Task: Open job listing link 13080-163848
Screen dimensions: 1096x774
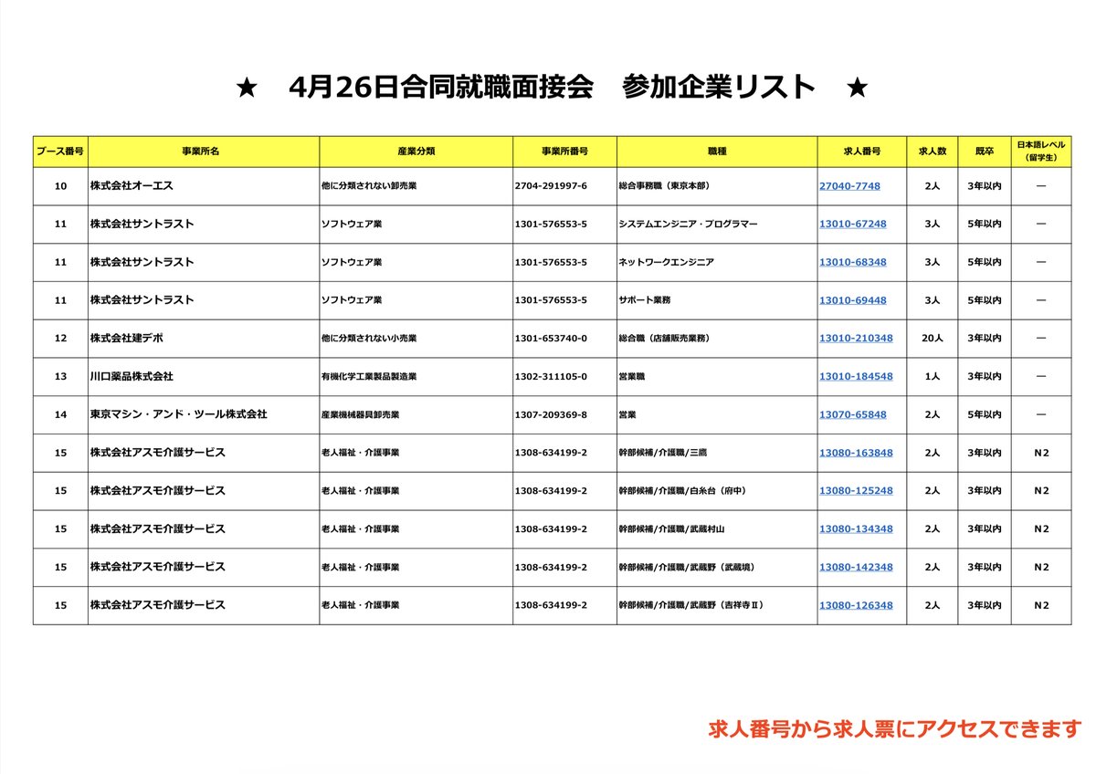Action: pyautogui.click(x=856, y=454)
